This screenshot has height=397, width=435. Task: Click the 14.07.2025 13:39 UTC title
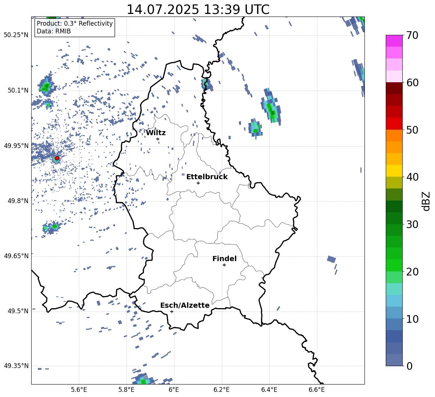198,10
